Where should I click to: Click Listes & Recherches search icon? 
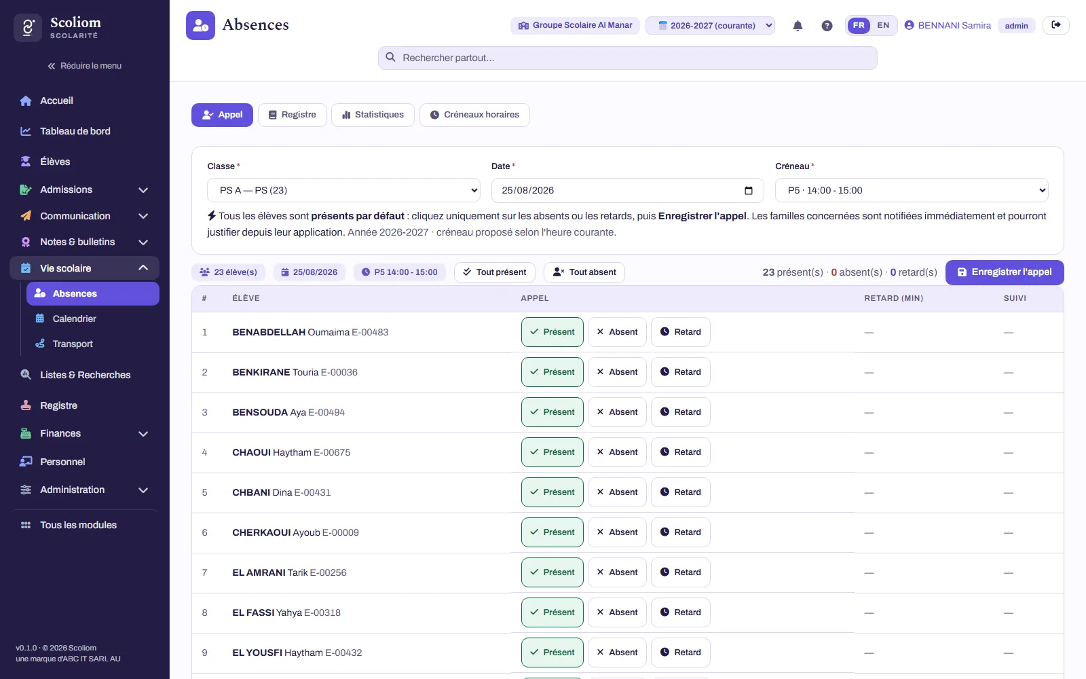coord(26,375)
